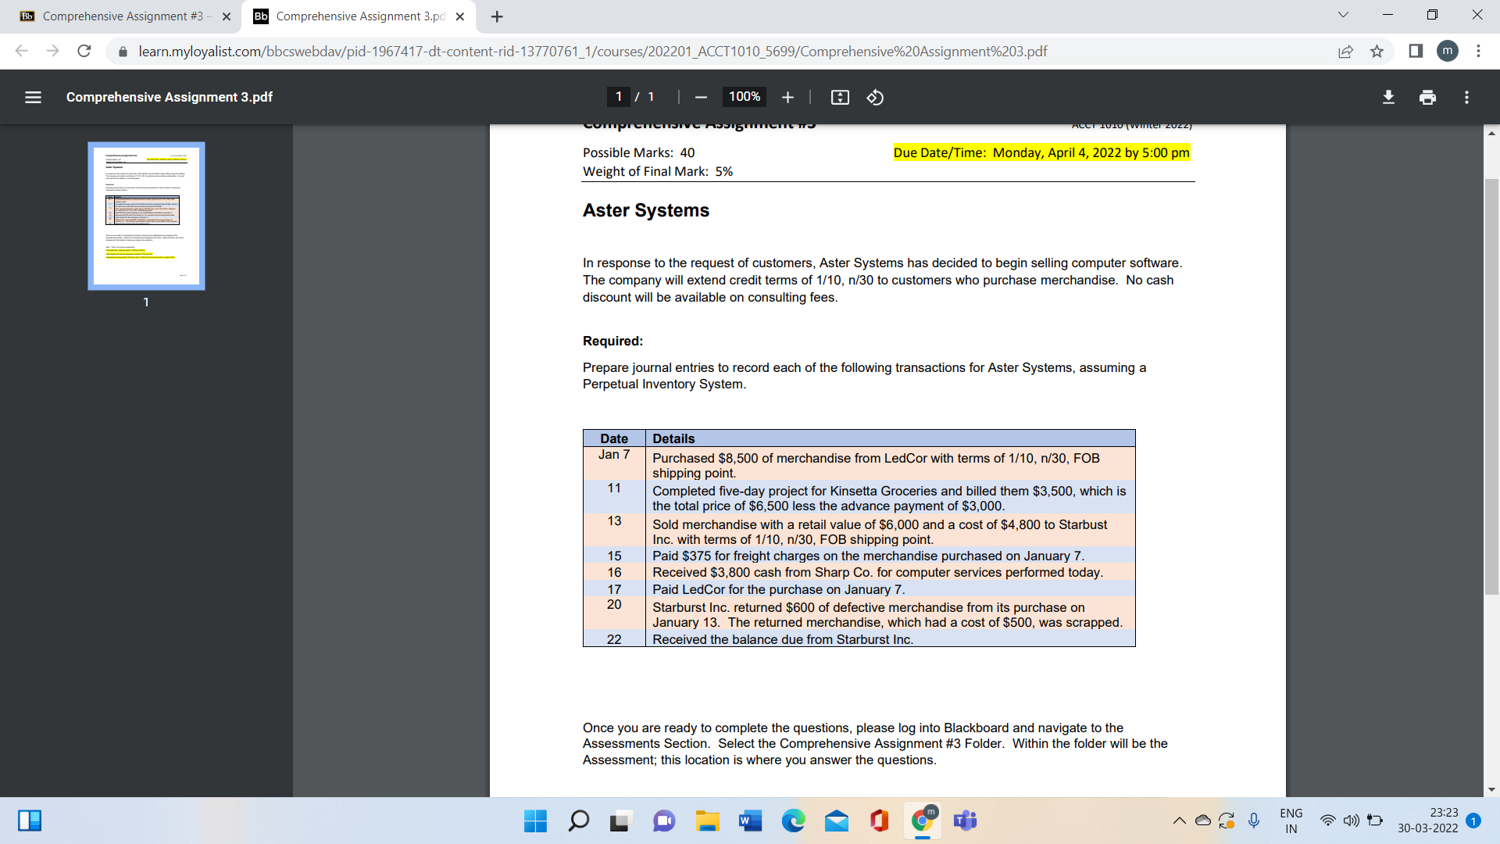Open the PDF viewer more actions menu
Viewport: 1500px width, 844px height.
[x=1466, y=97]
